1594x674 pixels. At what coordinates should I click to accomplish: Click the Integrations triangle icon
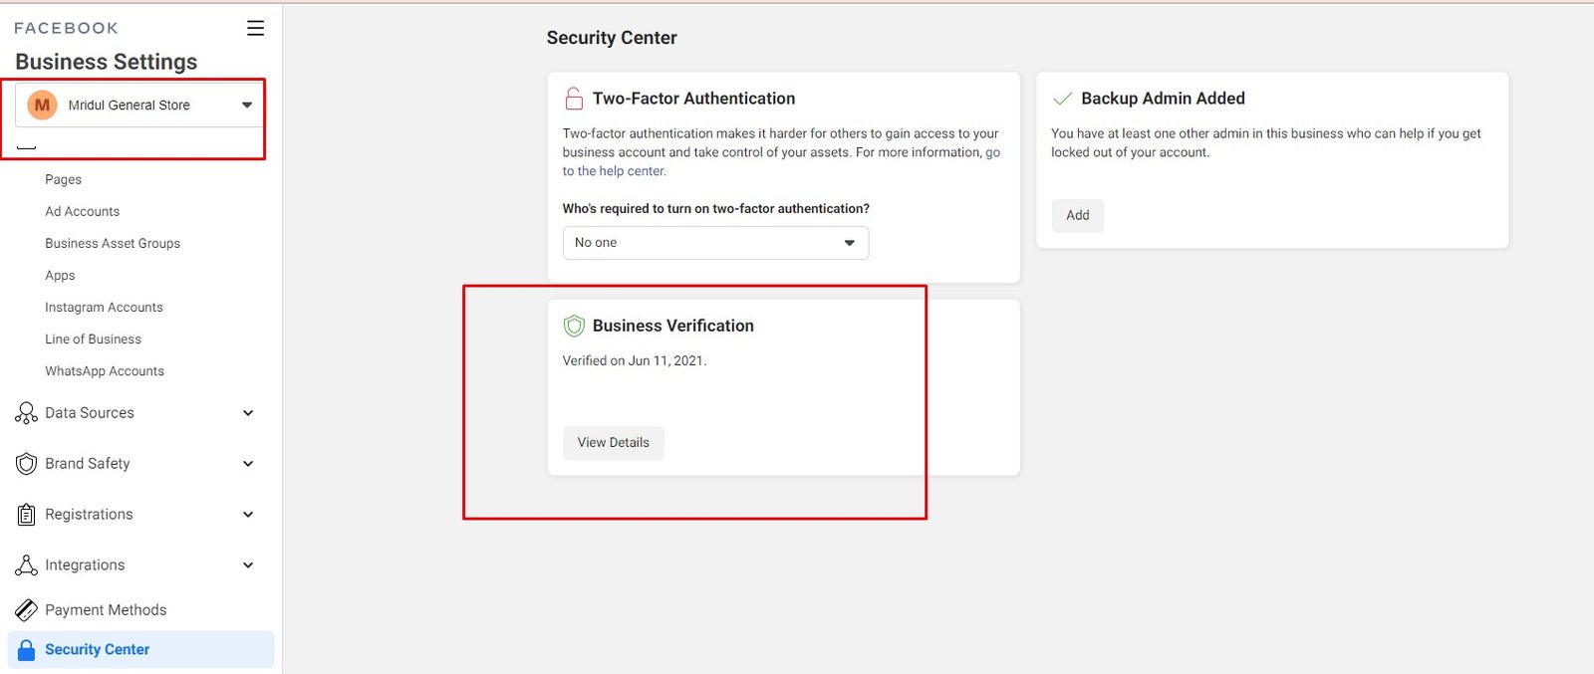[26, 565]
